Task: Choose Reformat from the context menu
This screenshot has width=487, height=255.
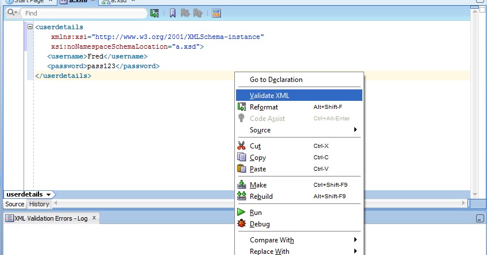Action: pos(299,107)
